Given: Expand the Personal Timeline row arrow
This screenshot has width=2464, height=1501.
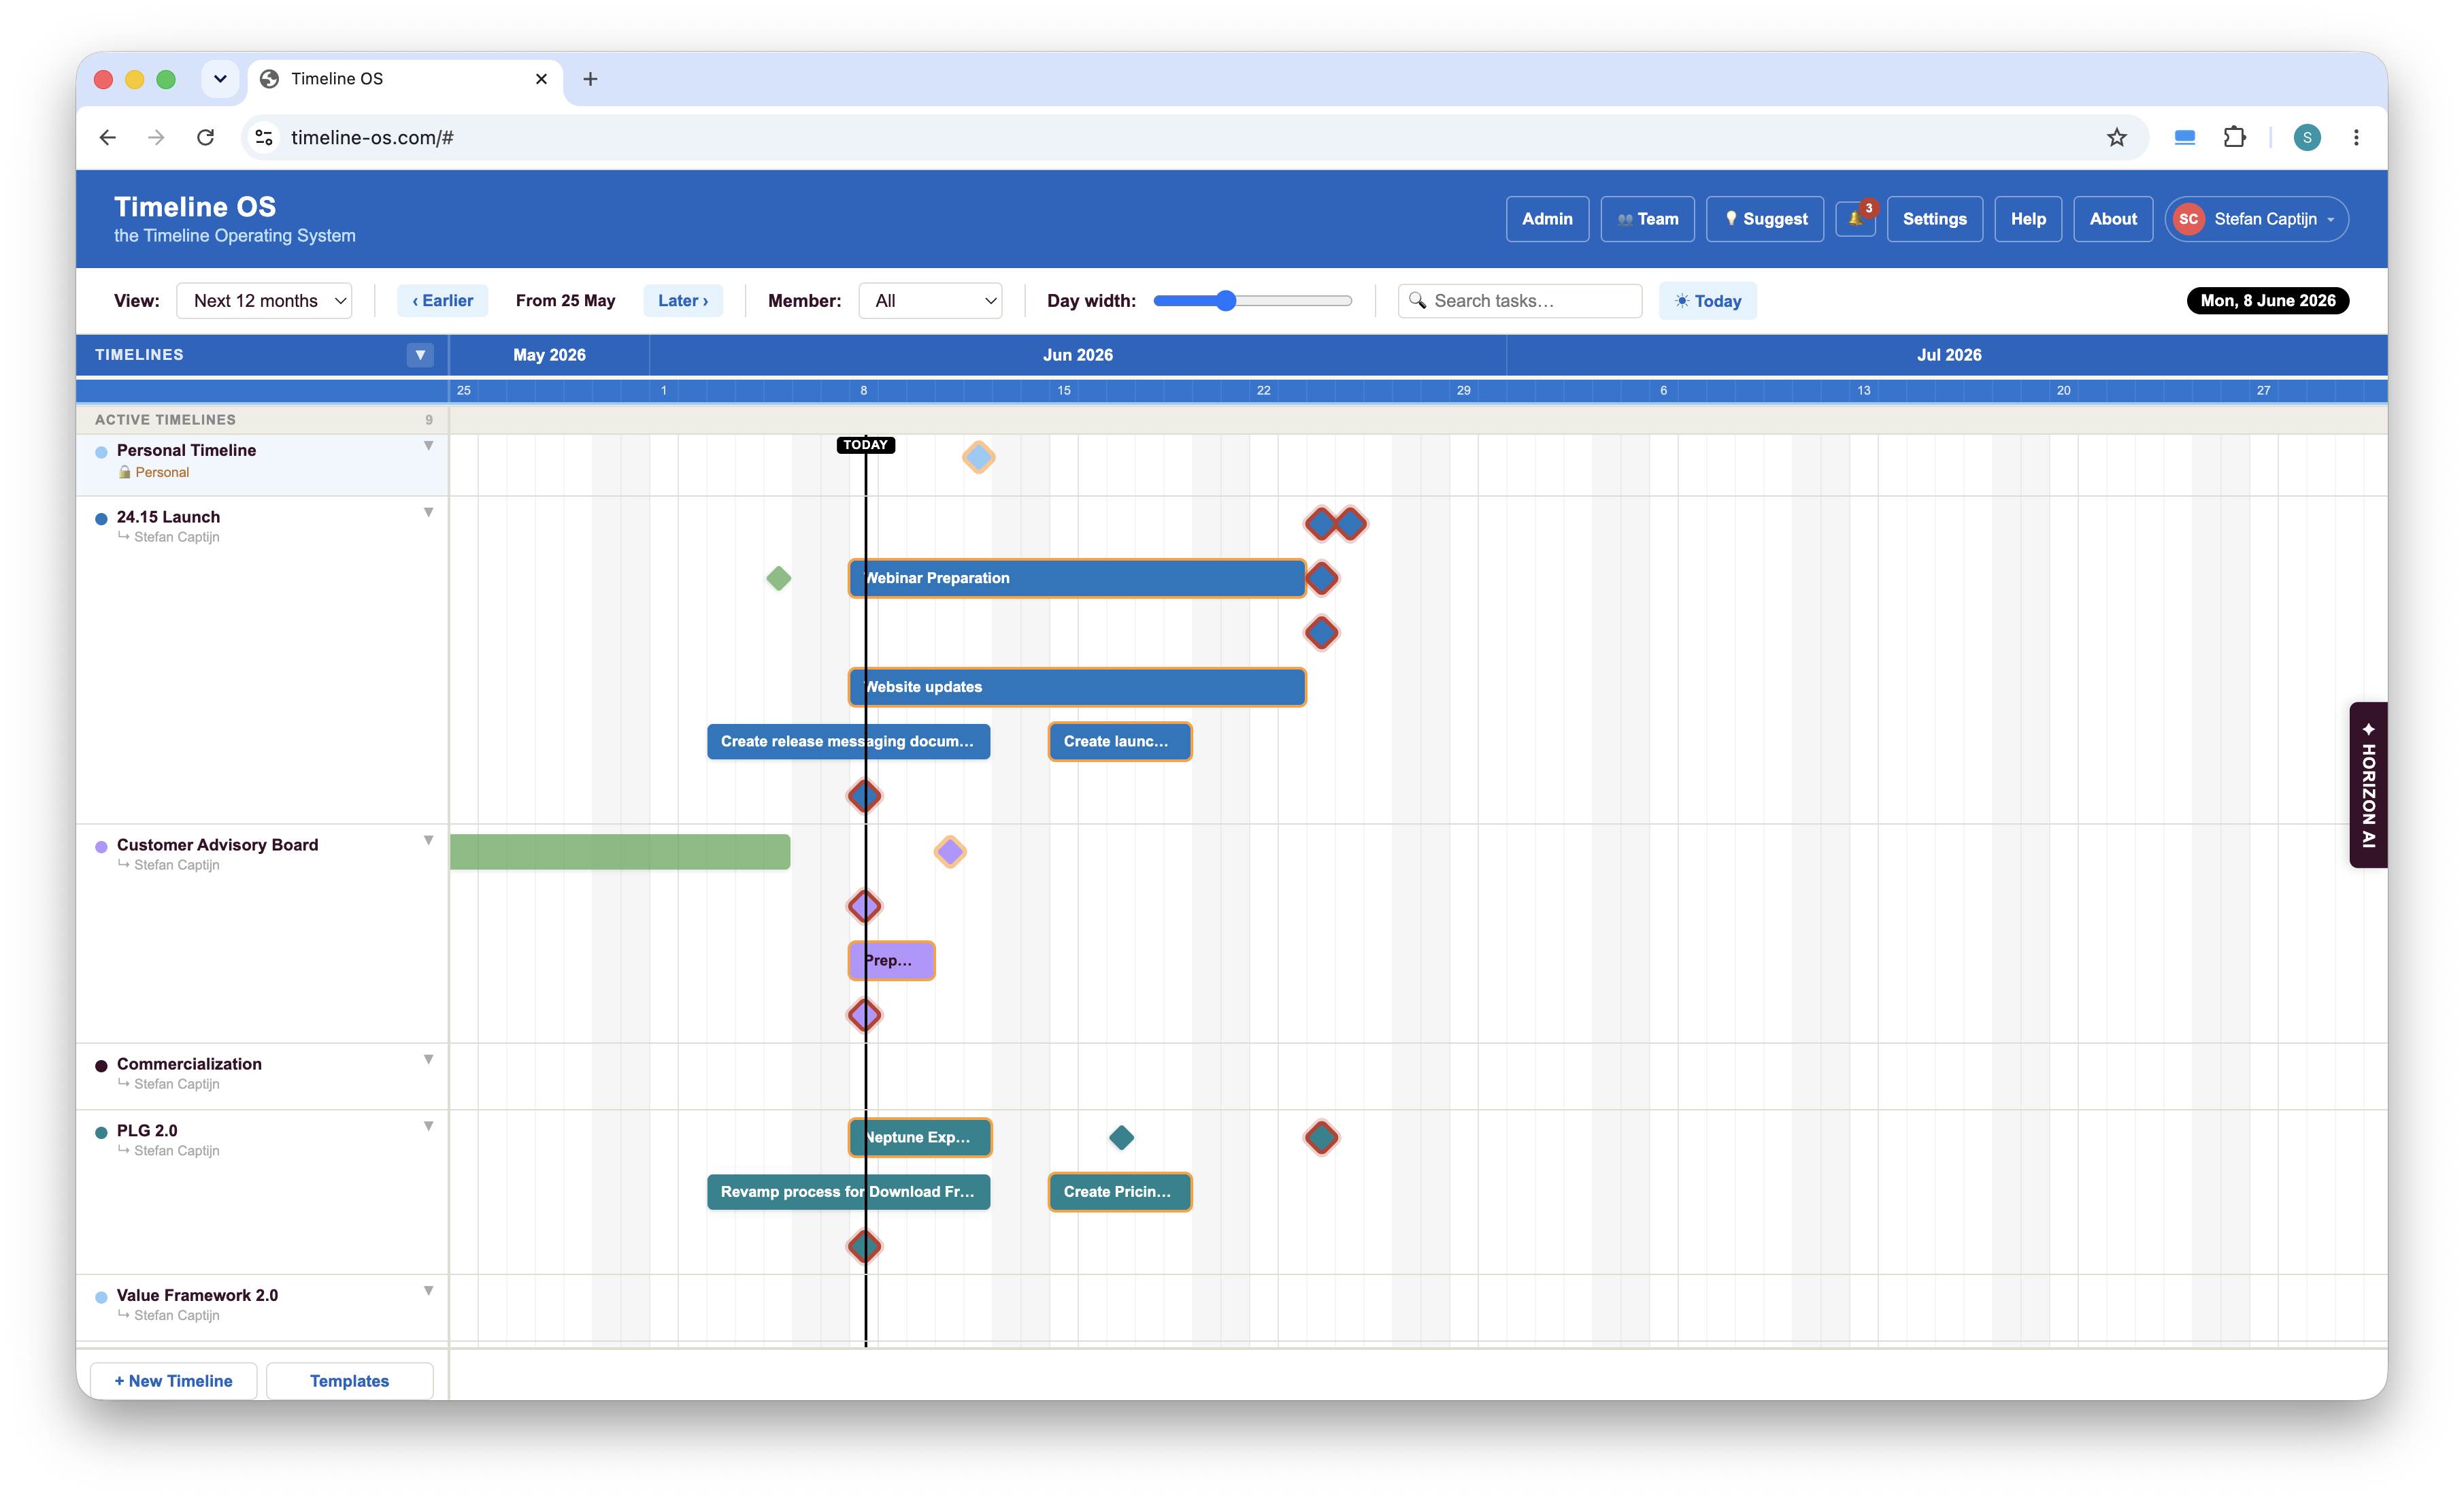Looking at the screenshot, I should coord(428,446).
